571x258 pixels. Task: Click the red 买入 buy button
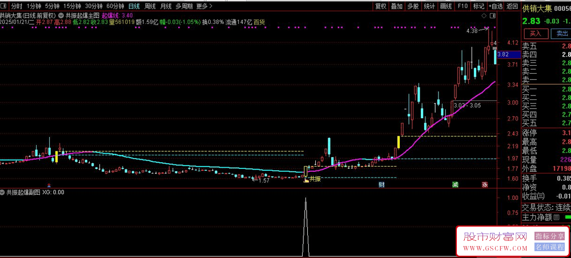coord(536,34)
